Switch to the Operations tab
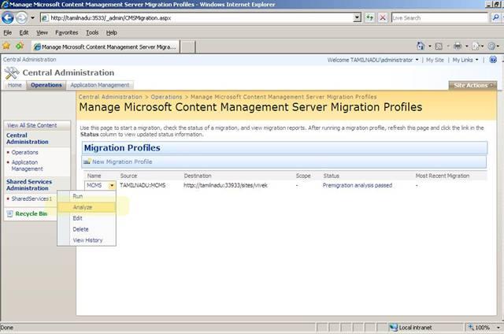The width and height of the screenshot is (504, 334). (x=46, y=85)
